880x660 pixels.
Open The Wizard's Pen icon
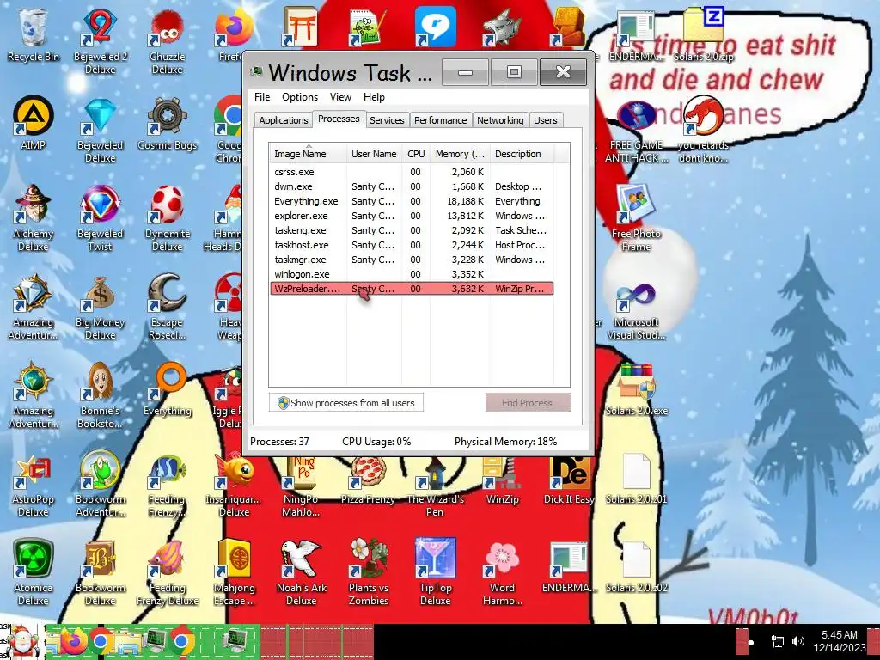436,487
